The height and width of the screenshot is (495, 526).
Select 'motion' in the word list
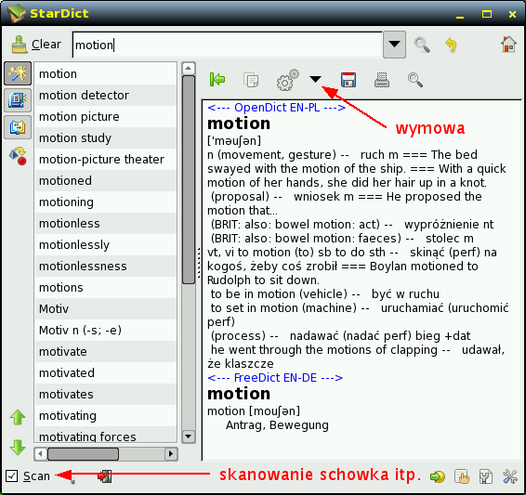tap(106, 73)
